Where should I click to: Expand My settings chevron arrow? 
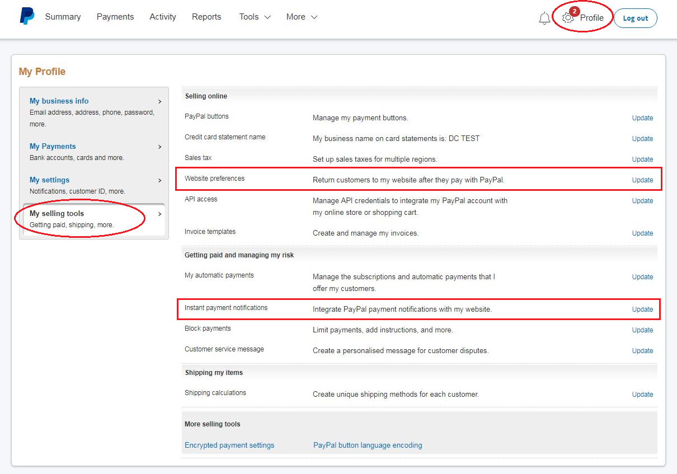(159, 181)
